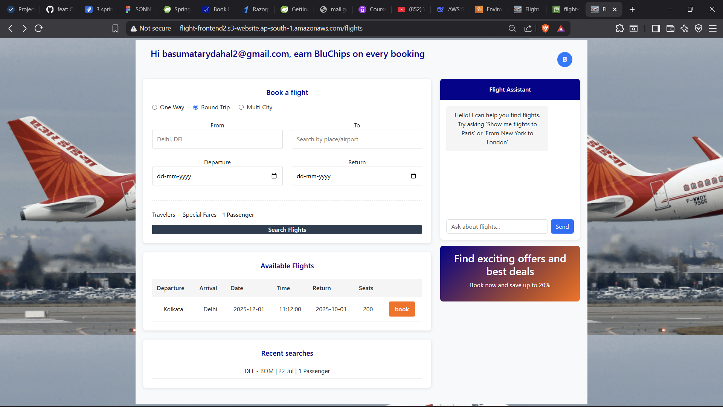Open the extensions puzzle icon
The height and width of the screenshot is (407, 723).
point(620,28)
